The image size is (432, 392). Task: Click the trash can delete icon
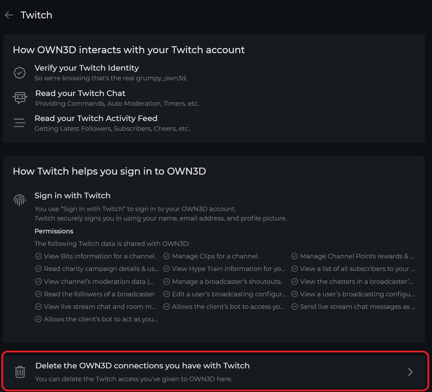[20, 372]
